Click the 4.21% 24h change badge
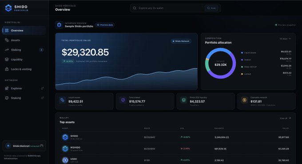This screenshot has width=302, height=164. click(x=68, y=61)
